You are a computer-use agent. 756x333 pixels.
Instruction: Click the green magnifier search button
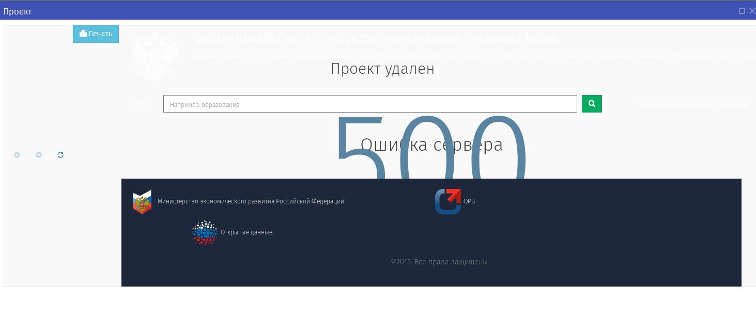pyautogui.click(x=592, y=104)
